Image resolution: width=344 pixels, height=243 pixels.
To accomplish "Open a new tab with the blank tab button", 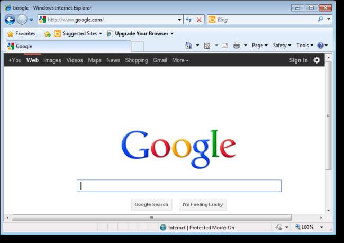I will tap(138, 47).
